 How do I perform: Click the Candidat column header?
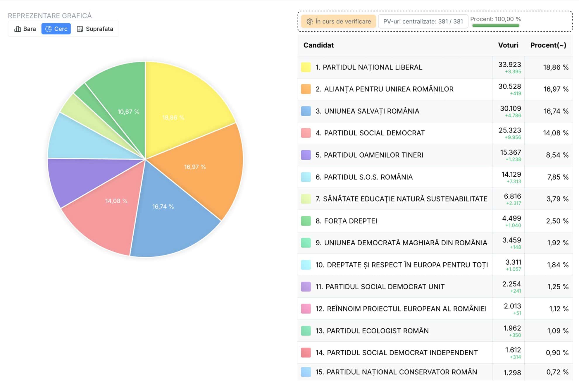point(318,45)
